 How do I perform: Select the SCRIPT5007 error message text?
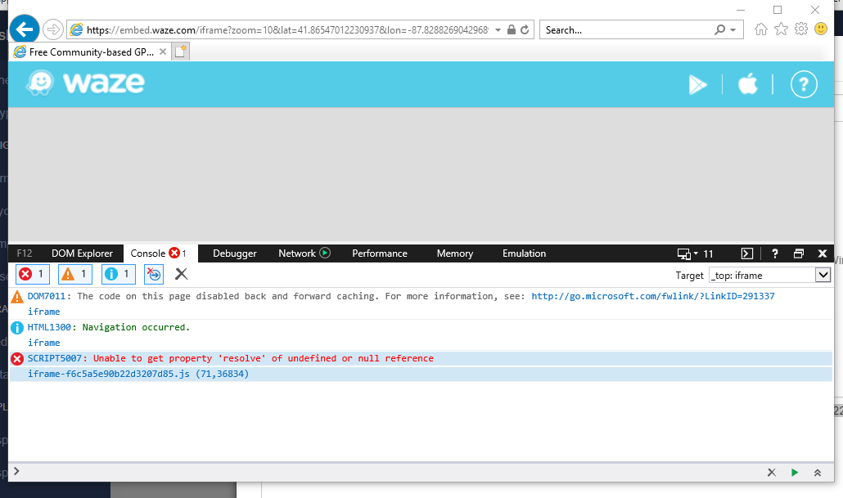[x=264, y=358]
